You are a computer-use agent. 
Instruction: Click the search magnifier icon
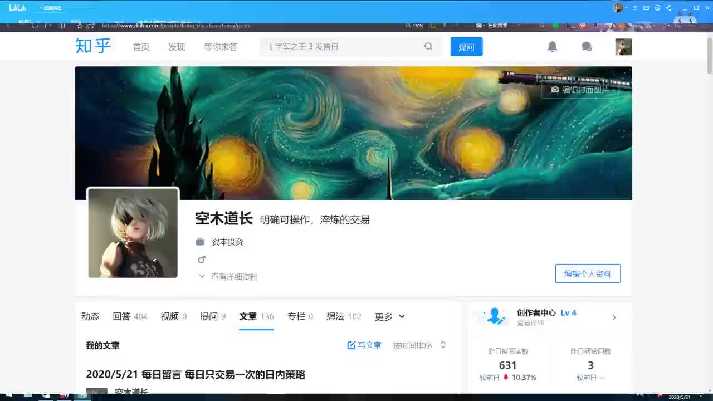[x=428, y=47]
